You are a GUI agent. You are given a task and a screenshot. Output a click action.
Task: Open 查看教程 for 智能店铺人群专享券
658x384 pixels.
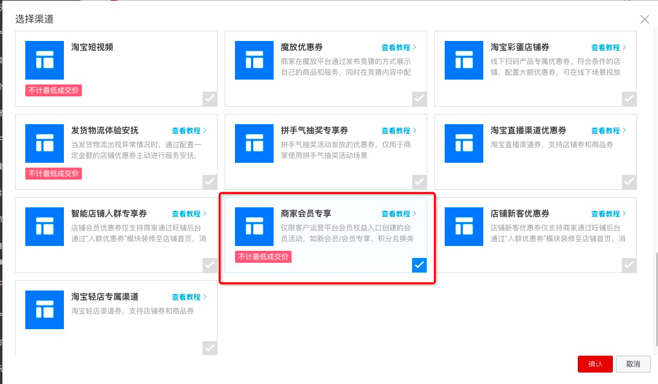tap(189, 213)
